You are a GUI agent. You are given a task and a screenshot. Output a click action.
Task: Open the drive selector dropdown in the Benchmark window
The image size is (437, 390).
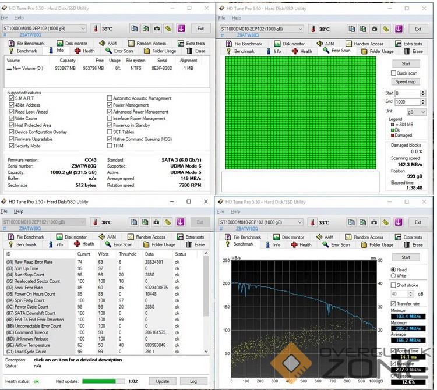[299, 222]
